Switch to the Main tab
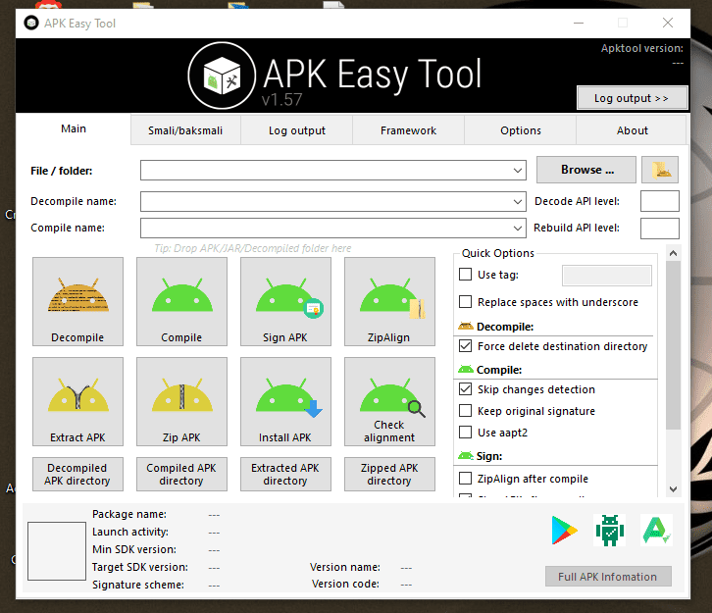The image size is (712, 613). (74, 128)
